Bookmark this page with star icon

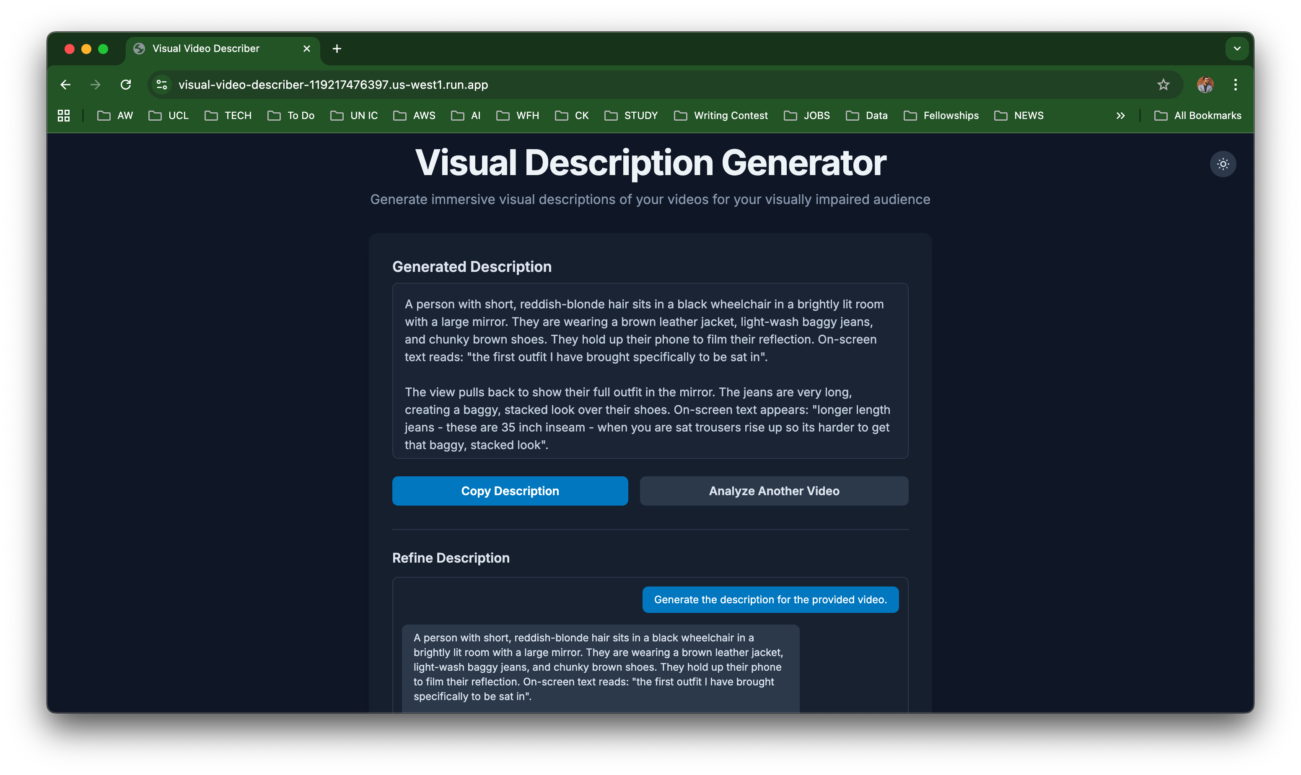(x=1163, y=85)
